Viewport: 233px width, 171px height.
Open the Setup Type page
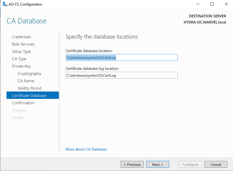tap(21, 51)
